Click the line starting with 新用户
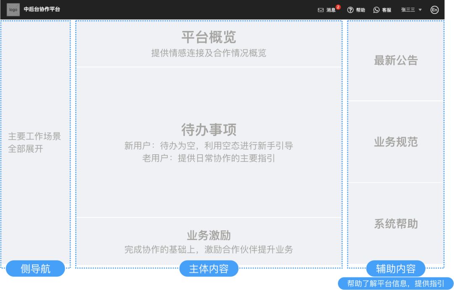The width and height of the screenshot is (454, 290). pyautogui.click(x=209, y=145)
